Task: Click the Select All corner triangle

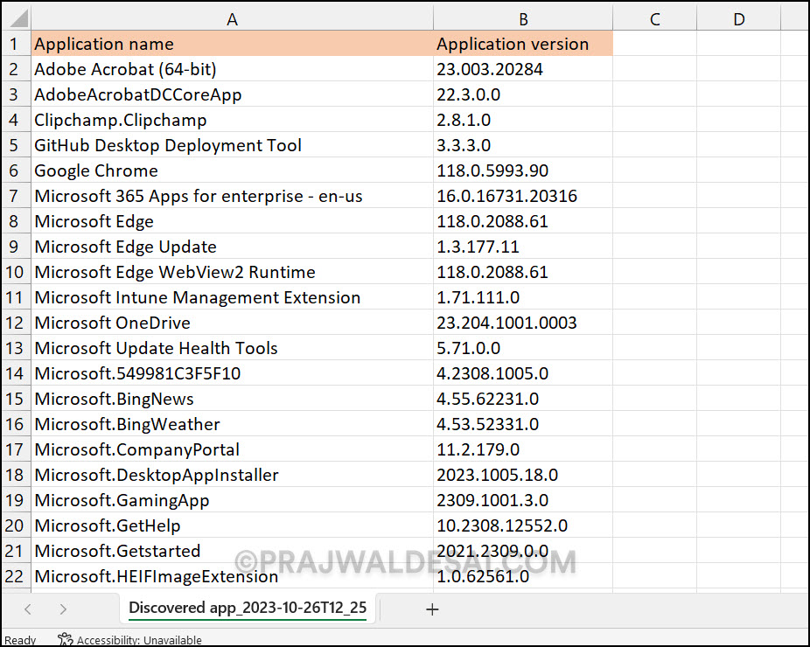Action: pos(18,18)
